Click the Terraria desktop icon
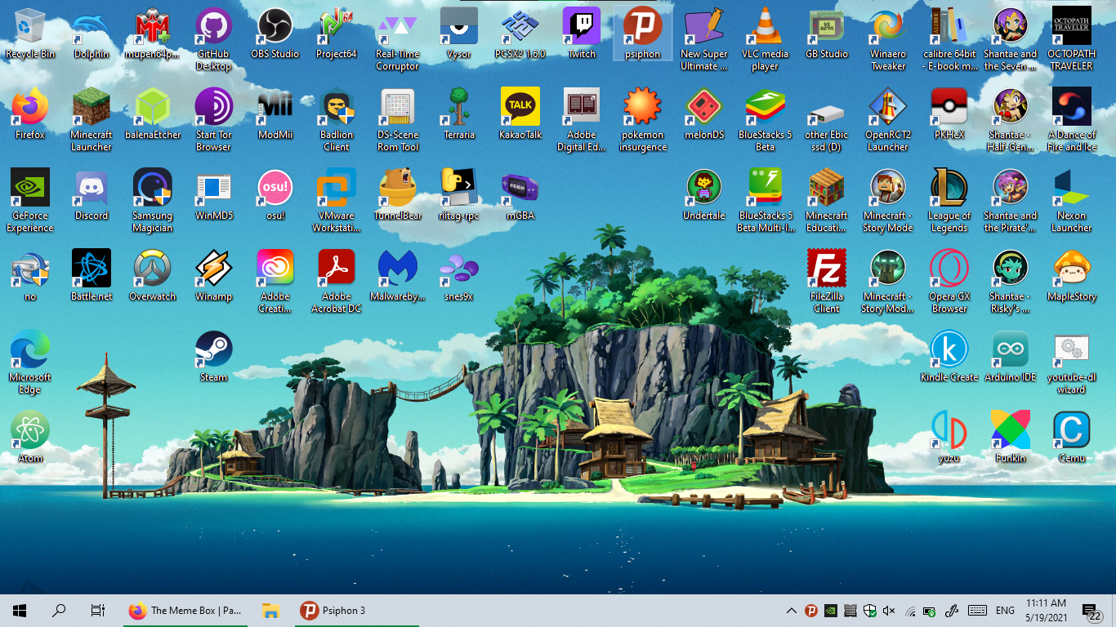The image size is (1116, 627). 459,114
